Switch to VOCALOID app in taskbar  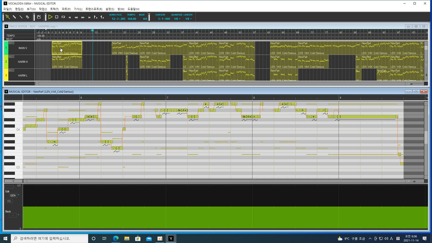[171, 238]
